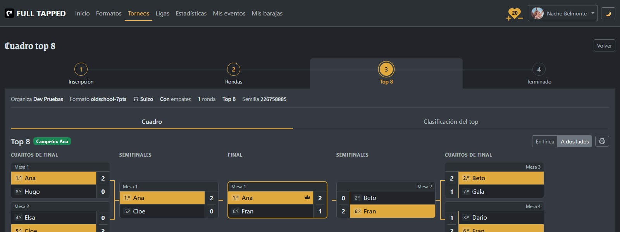This screenshot has height=232, width=620.
Task: Select the Cuadro tab
Action: click(152, 121)
